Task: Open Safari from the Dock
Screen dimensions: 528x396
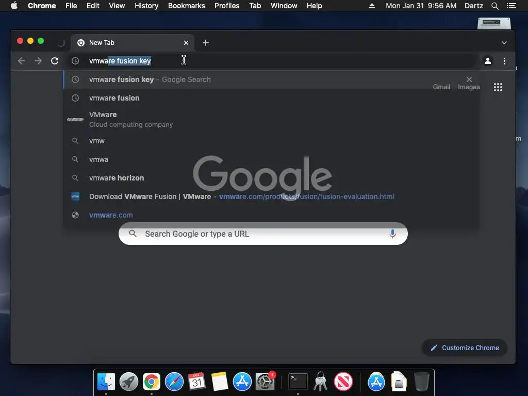Action: pos(174,382)
